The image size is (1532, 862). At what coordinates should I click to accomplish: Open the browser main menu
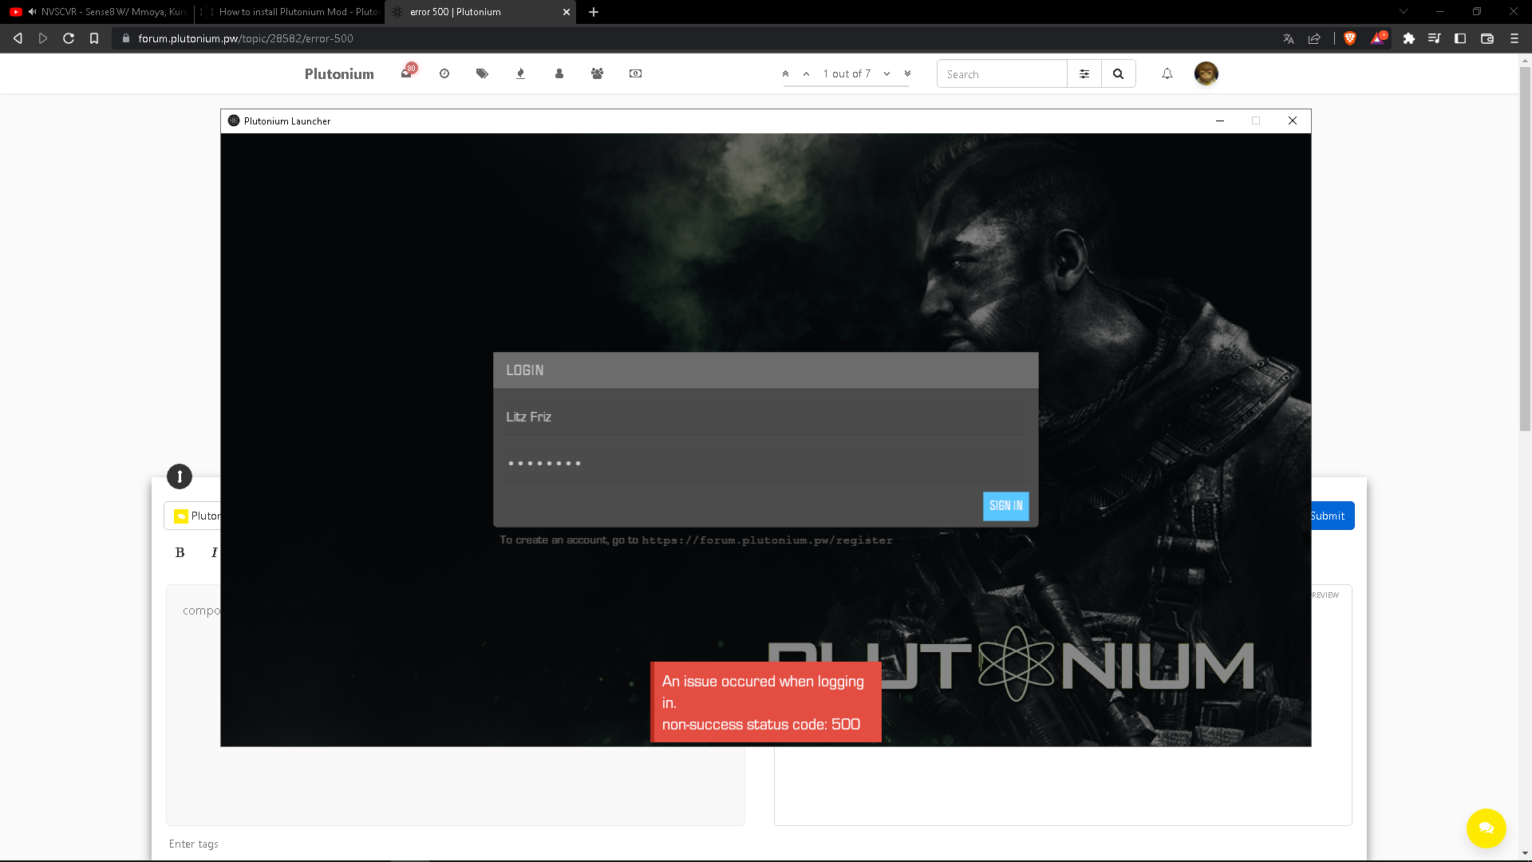click(x=1514, y=38)
